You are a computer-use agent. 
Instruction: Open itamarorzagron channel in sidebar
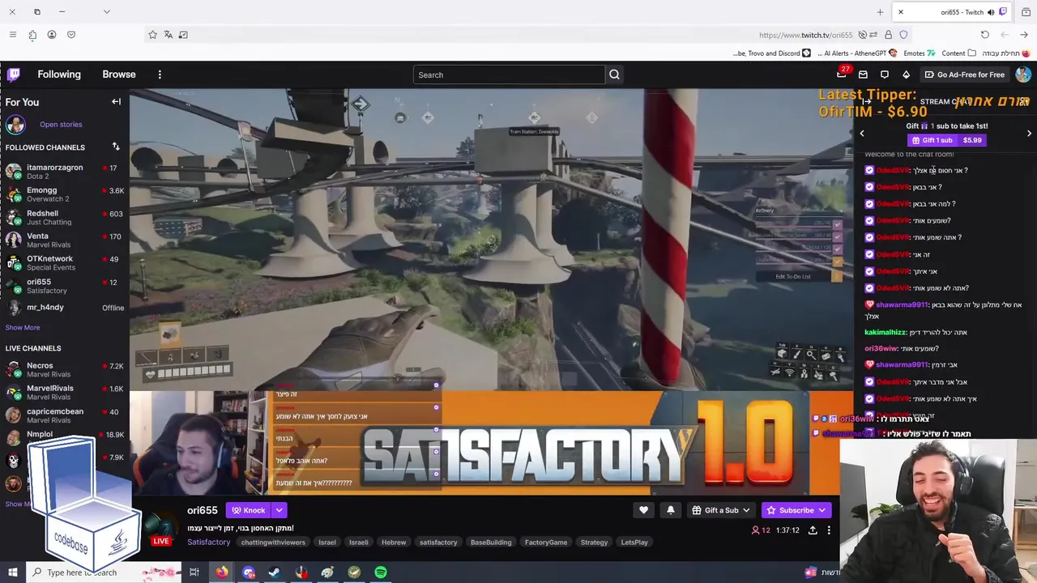coord(65,172)
